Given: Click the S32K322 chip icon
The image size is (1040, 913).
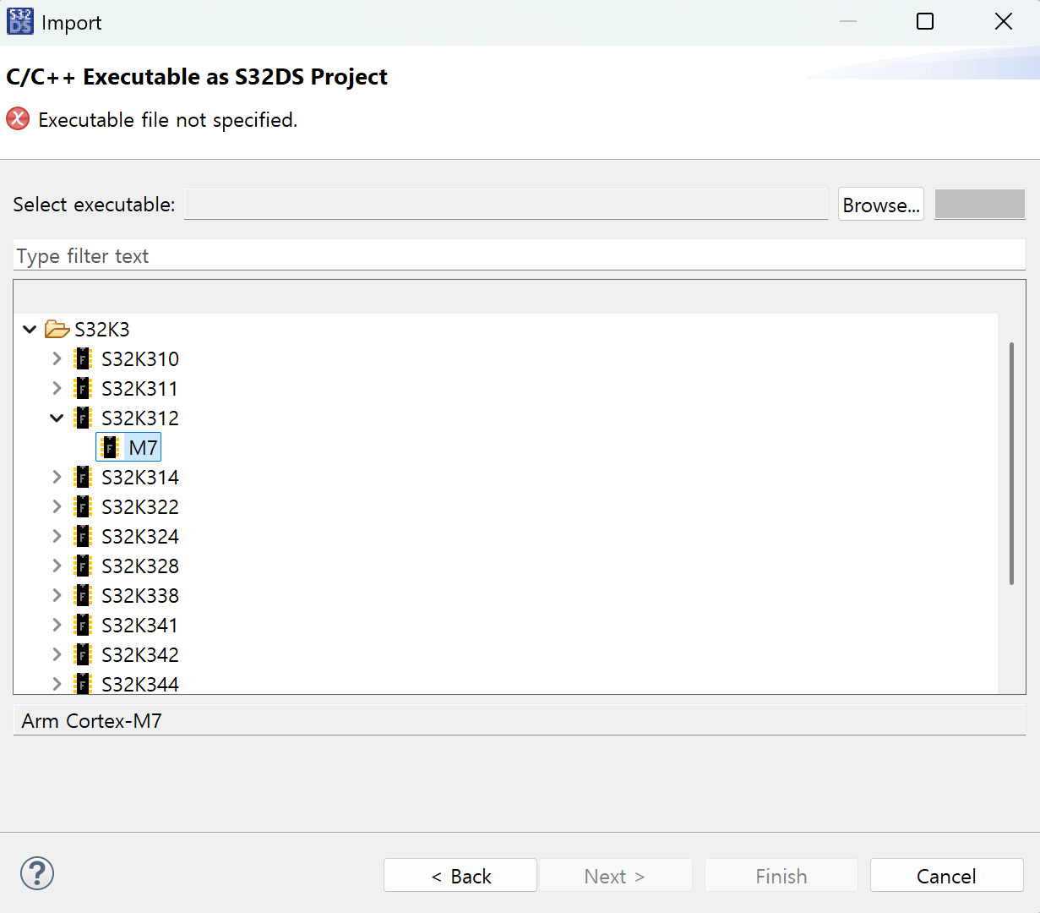Looking at the screenshot, I should click(83, 506).
